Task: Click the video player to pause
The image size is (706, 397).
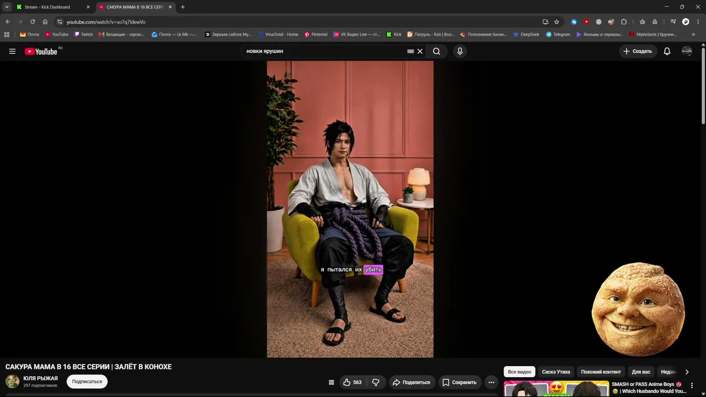Action: (x=350, y=210)
